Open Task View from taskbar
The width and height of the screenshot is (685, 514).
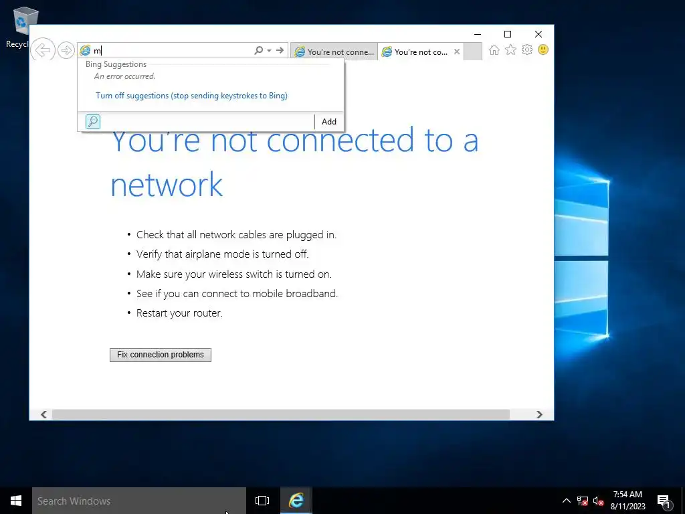tap(262, 501)
